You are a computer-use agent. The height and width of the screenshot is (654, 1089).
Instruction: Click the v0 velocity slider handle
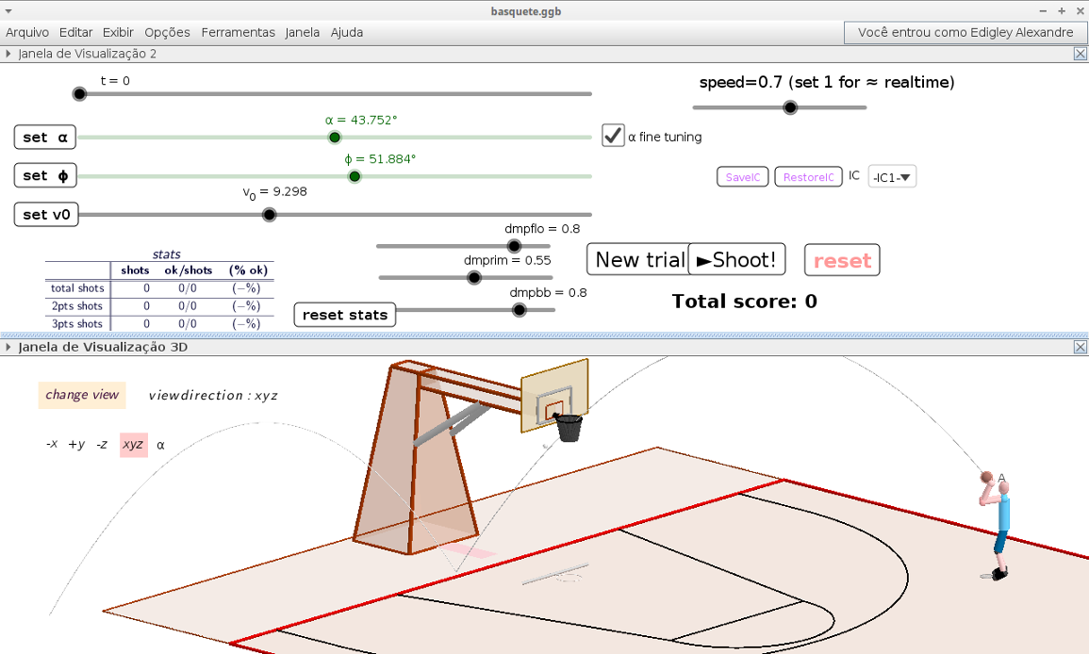270,215
